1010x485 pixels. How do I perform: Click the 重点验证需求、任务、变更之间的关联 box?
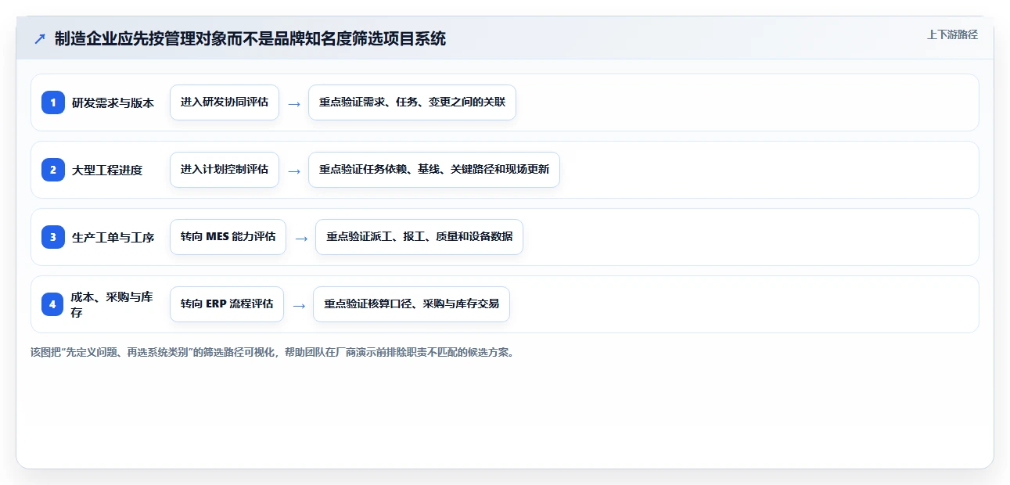pos(412,102)
